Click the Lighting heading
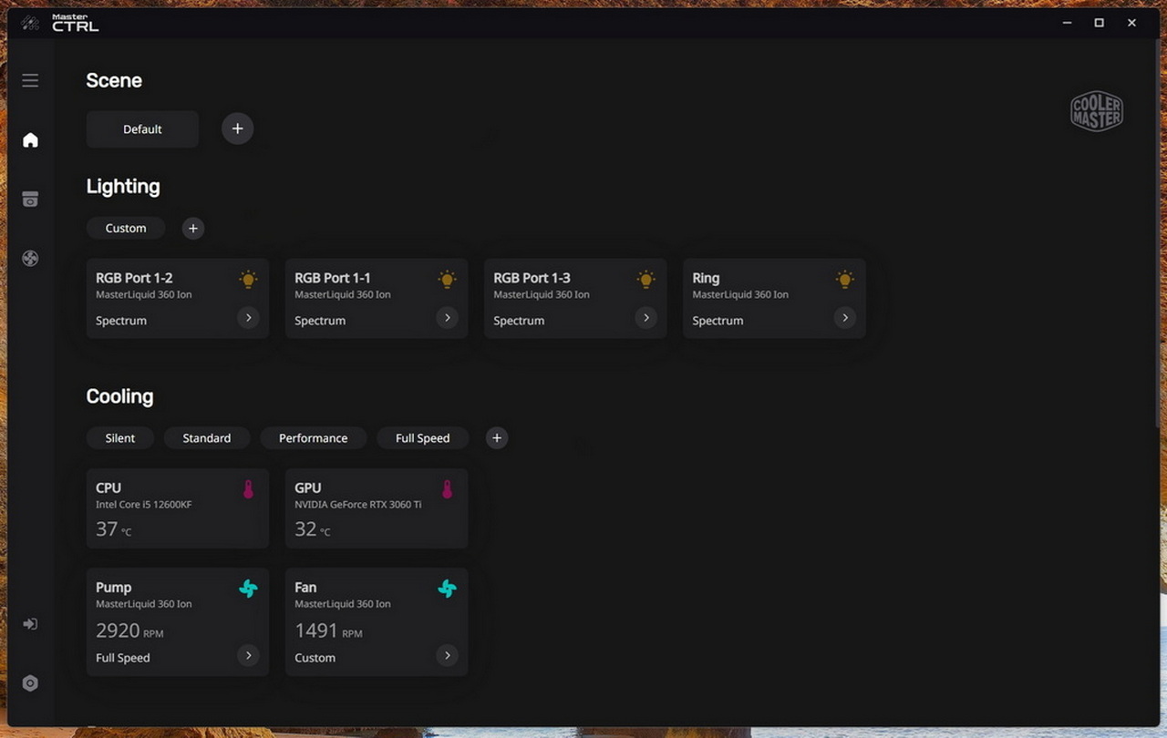The width and height of the screenshot is (1167, 738). (123, 187)
